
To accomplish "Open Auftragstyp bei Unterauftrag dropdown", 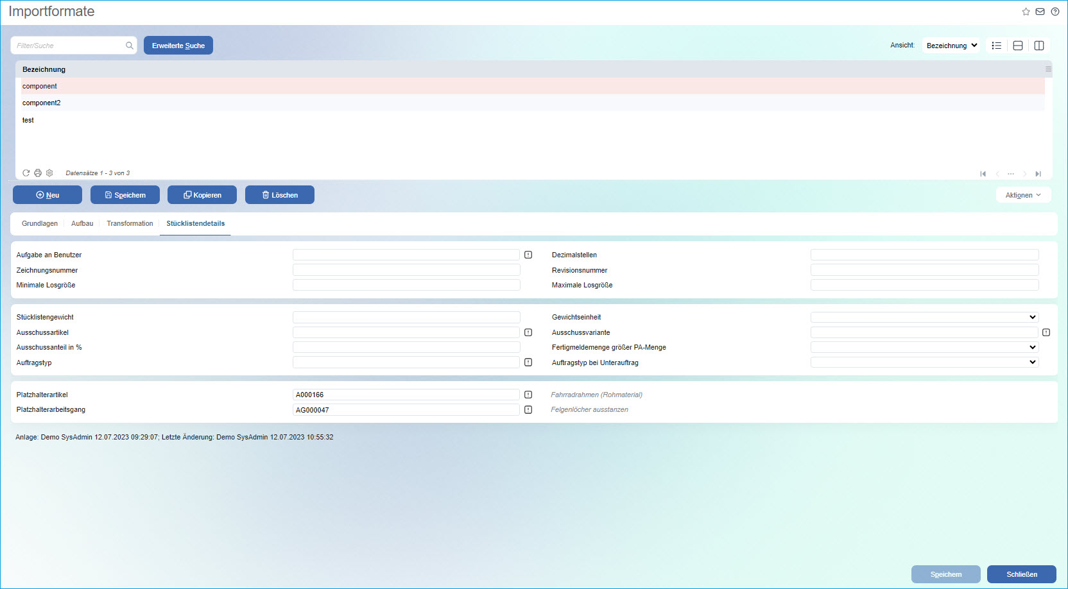I will tap(924, 363).
